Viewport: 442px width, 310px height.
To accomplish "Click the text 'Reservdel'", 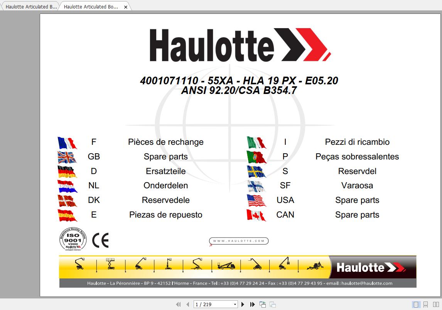I will pyautogui.click(x=357, y=171).
